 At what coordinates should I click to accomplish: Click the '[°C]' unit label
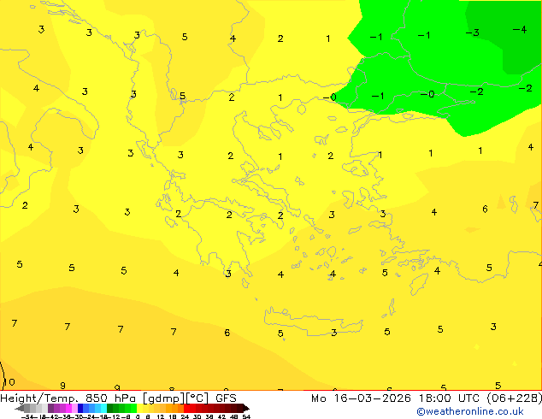[197, 398]
